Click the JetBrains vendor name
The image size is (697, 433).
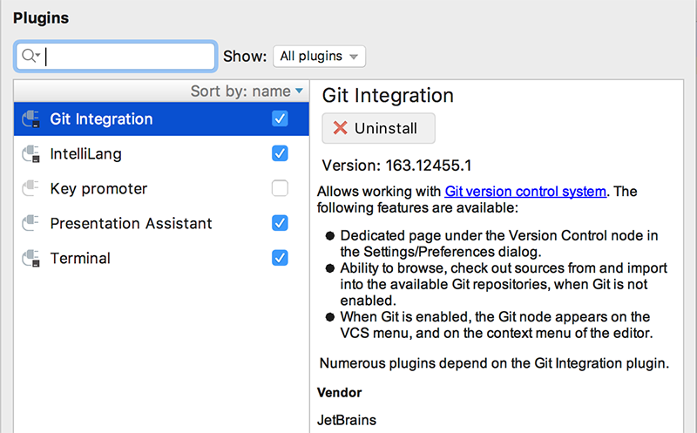pos(347,420)
